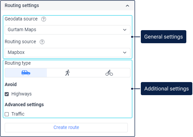Open Geodata source help tooltip

click(x=43, y=19)
